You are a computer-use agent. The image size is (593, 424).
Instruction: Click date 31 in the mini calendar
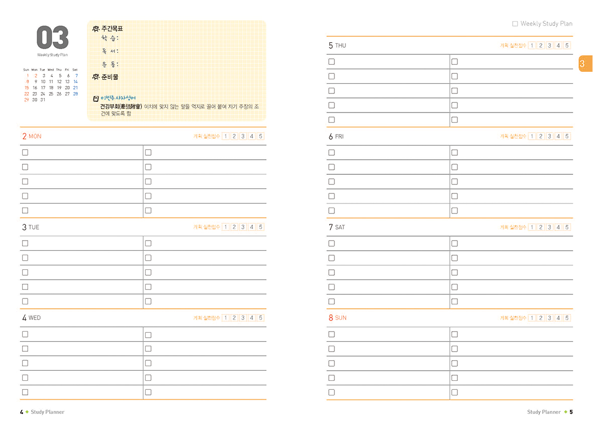(43, 100)
